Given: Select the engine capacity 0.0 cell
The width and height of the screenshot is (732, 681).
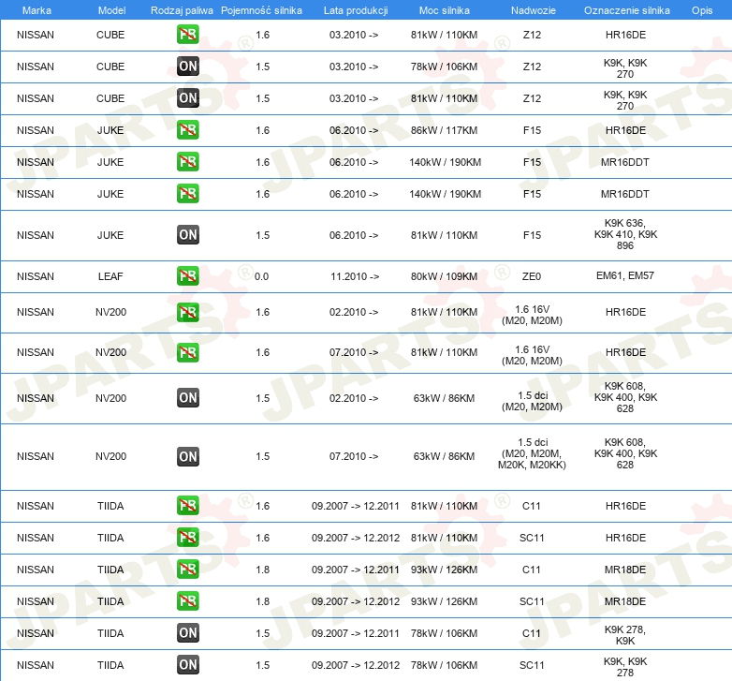Looking at the screenshot, I should point(261,276).
